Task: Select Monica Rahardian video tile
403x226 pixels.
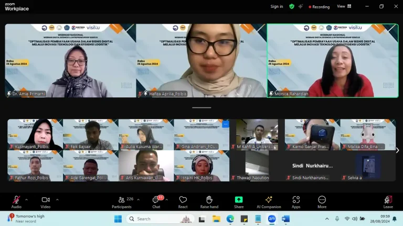Action: point(333,61)
